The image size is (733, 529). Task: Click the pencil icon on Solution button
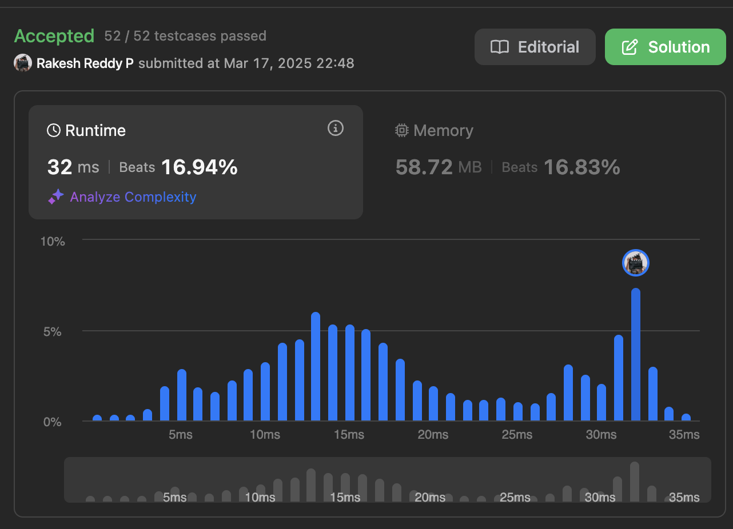[x=630, y=47]
